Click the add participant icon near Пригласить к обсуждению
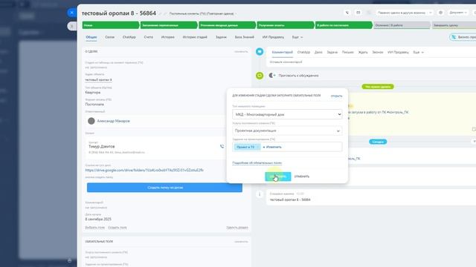 pyautogui.click(x=272, y=76)
